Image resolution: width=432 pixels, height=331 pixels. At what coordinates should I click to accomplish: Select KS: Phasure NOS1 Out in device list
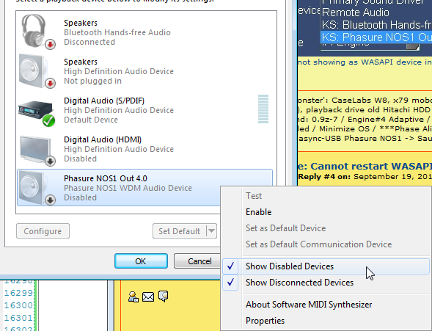tap(376, 37)
